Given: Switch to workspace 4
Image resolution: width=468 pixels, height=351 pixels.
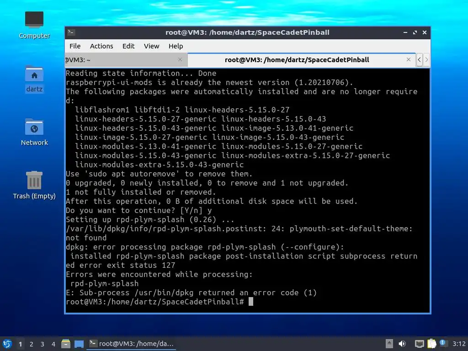Looking at the screenshot, I should pyautogui.click(x=53, y=344).
